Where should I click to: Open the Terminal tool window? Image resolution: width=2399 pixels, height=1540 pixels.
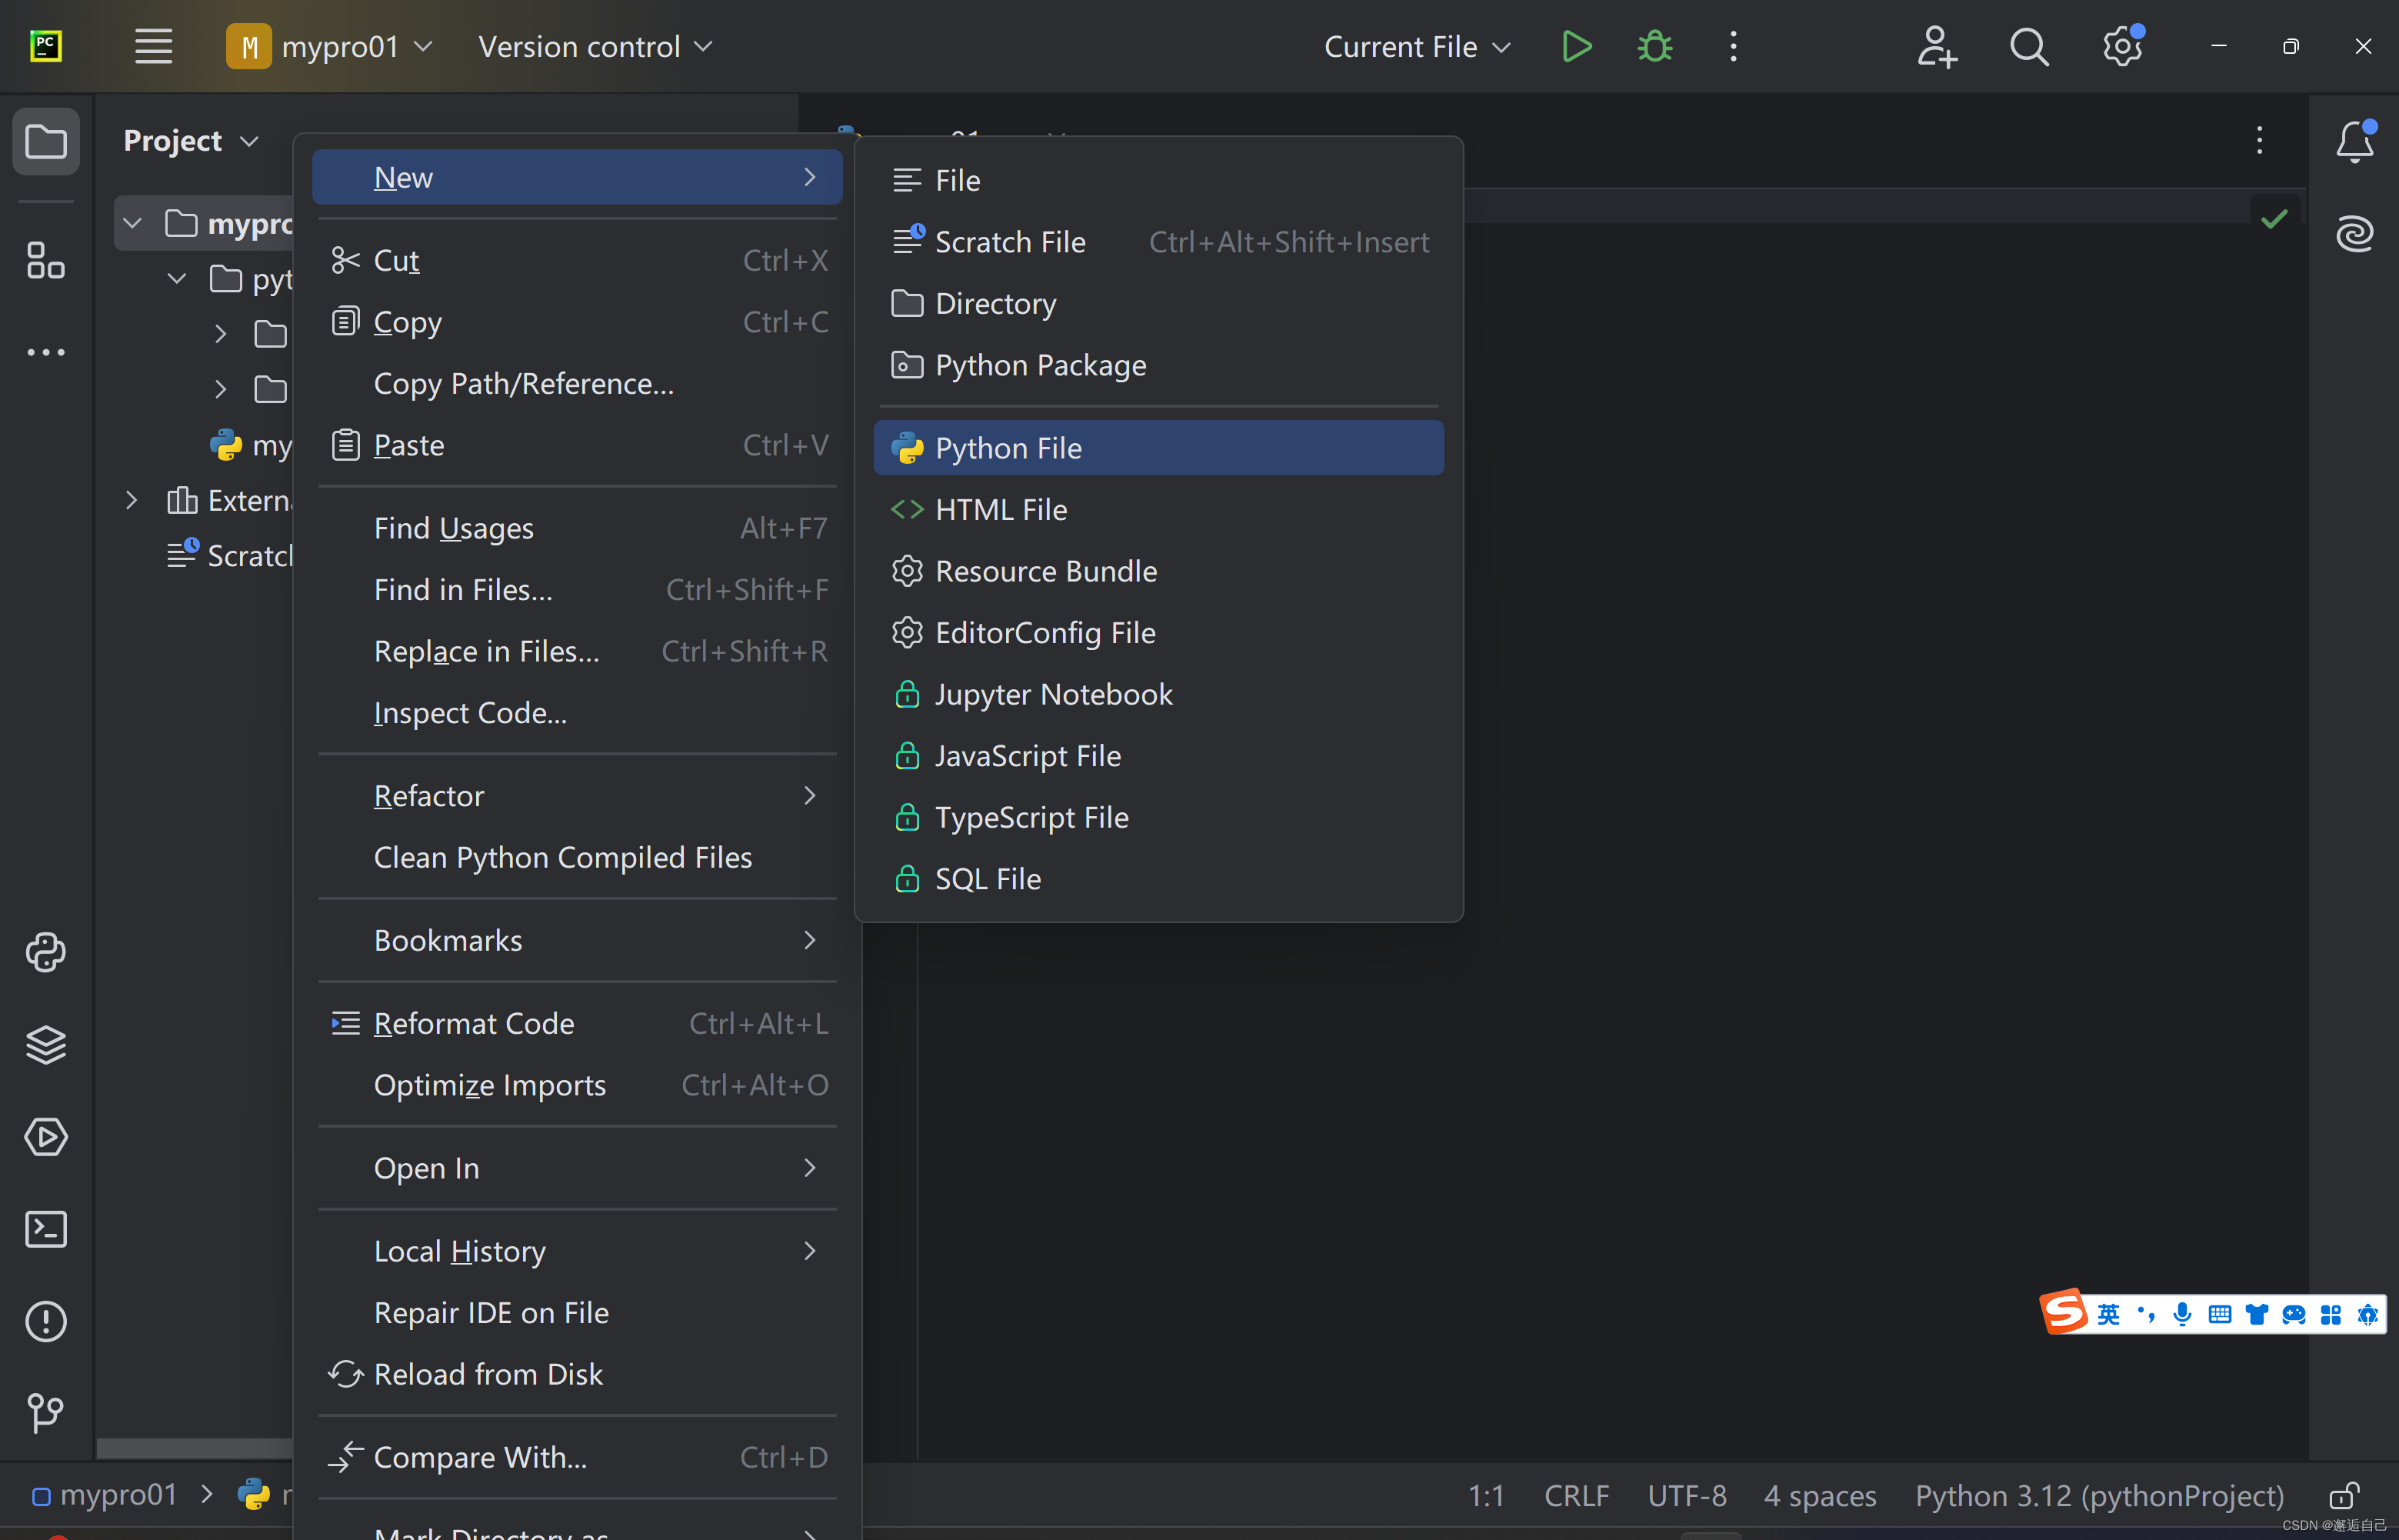[x=46, y=1229]
